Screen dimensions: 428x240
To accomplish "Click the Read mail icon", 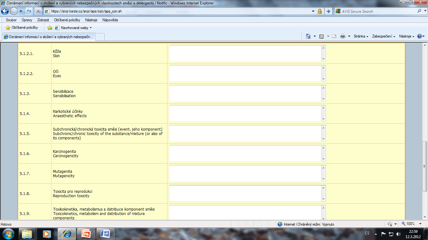I will tap(334, 36).
